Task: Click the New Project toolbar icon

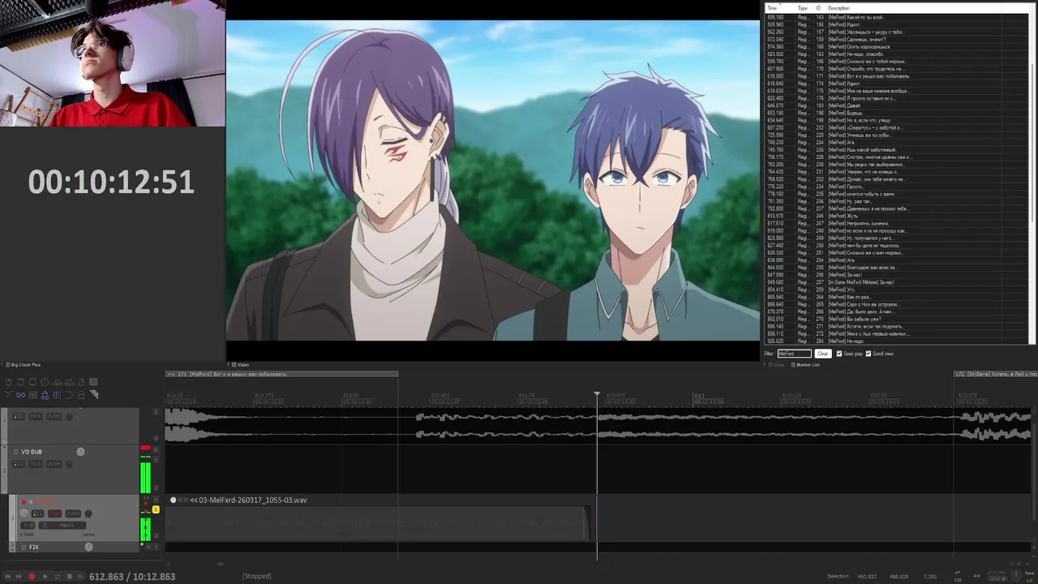Action: (8, 382)
